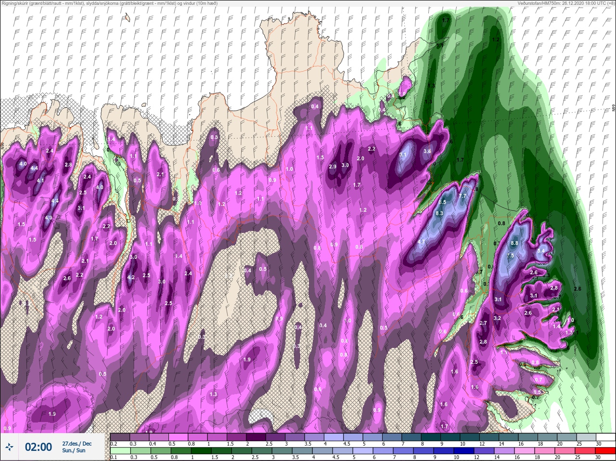Choose the light lavender 4 swatch in the snow legend
The width and height of the screenshot is (616, 461).
(x=334, y=437)
